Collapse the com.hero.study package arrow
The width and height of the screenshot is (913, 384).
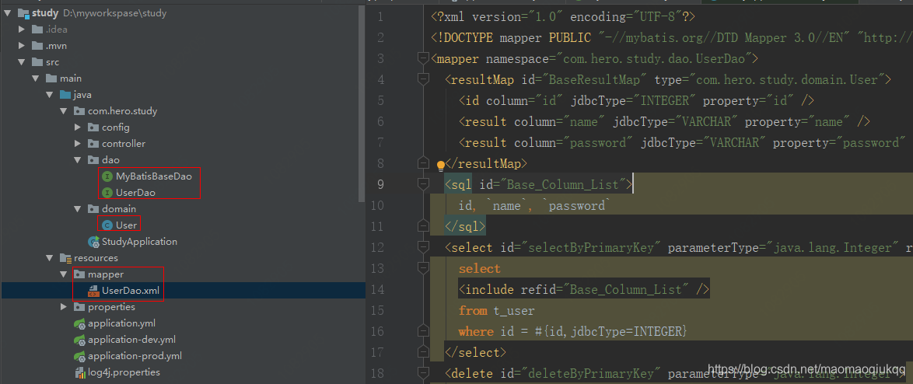(x=64, y=110)
